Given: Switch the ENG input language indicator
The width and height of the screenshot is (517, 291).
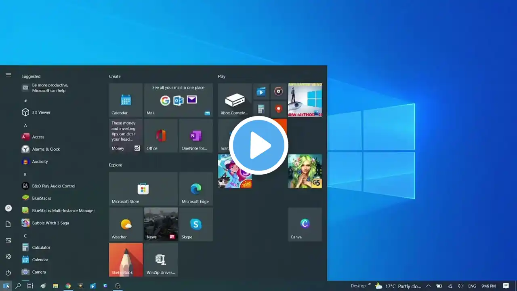Looking at the screenshot, I should (x=472, y=286).
